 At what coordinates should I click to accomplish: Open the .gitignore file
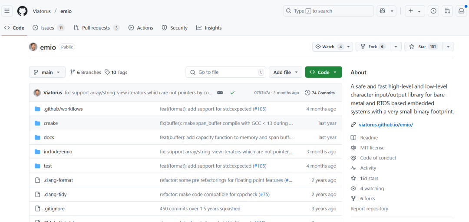pyautogui.click(x=54, y=209)
